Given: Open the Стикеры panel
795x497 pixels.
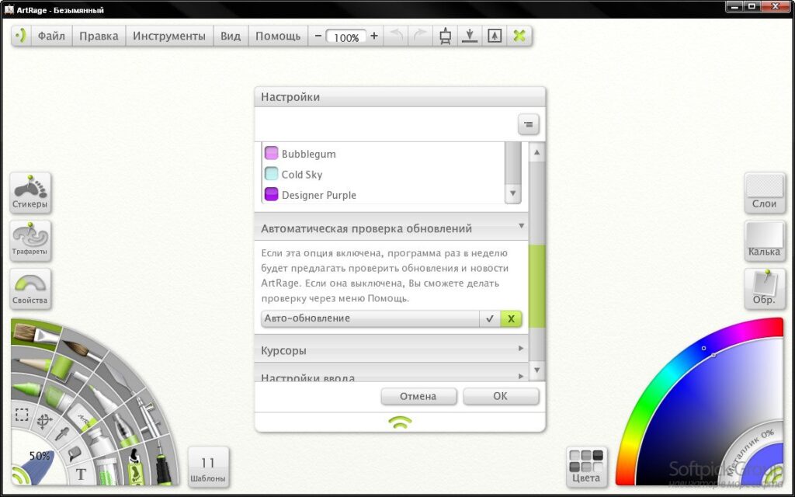Looking at the screenshot, I should (x=30, y=193).
